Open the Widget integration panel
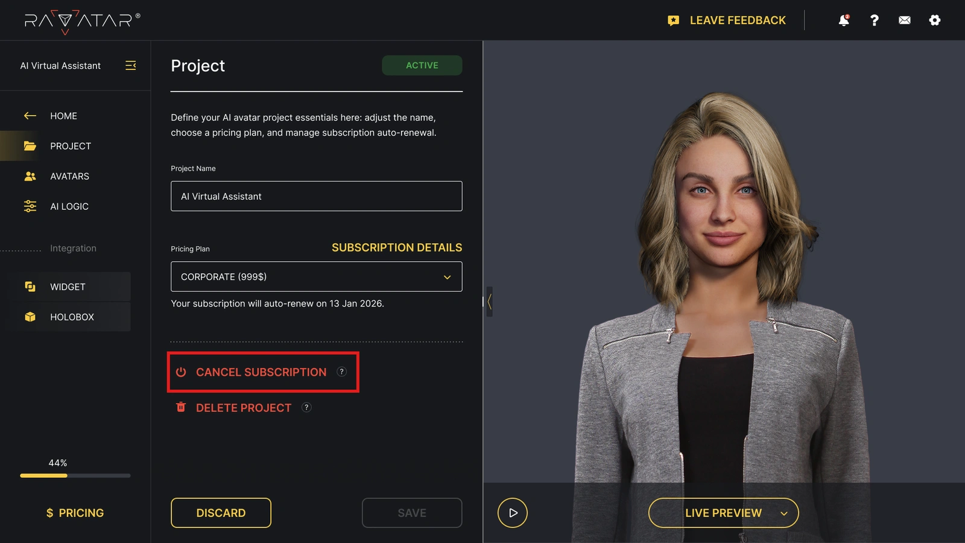Viewport: 965px width, 543px height. point(68,287)
